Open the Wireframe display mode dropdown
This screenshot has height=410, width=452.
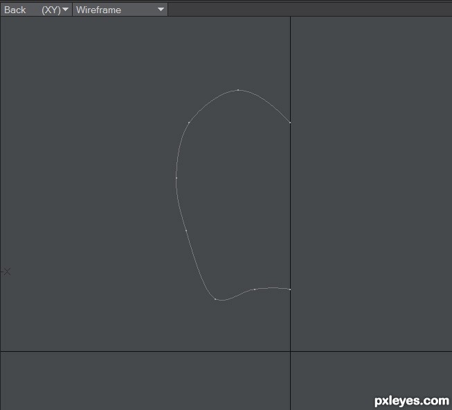coord(120,10)
